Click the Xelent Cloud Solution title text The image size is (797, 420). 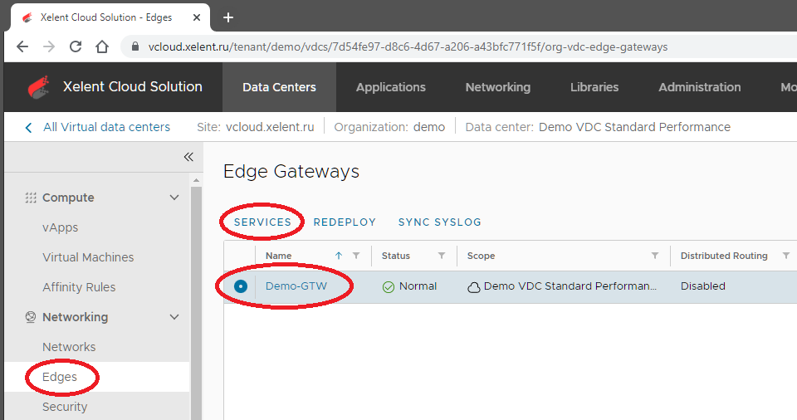[133, 86]
